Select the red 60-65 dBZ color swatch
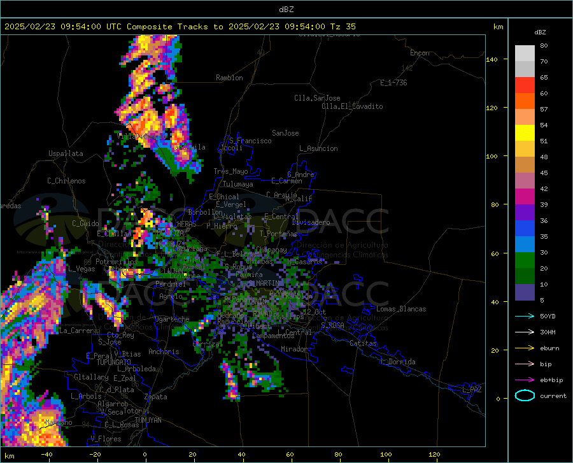Image resolution: width=573 pixels, height=463 pixels. tap(525, 85)
